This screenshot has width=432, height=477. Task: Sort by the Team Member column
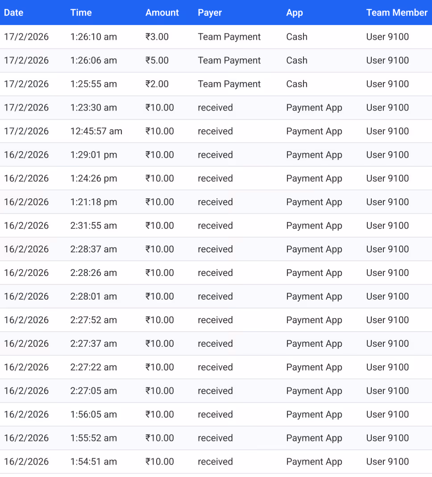(x=397, y=12)
